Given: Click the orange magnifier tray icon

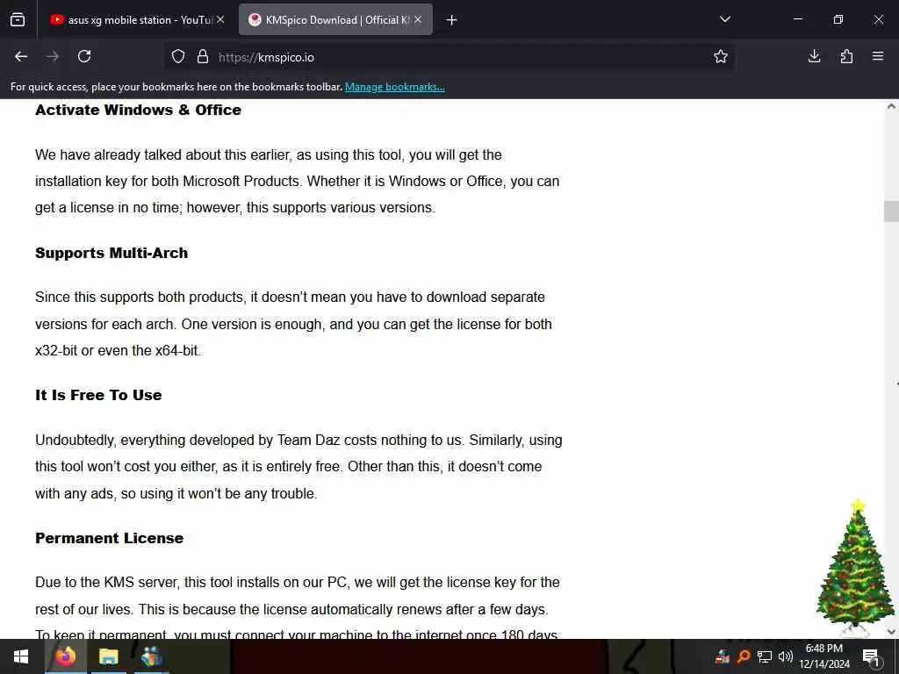Looking at the screenshot, I should click(x=743, y=656).
